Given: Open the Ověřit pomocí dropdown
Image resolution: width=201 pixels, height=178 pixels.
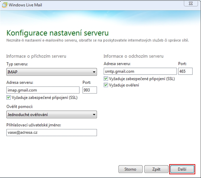Looking at the screenshot, I should pyautogui.click(x=52, y=115).
